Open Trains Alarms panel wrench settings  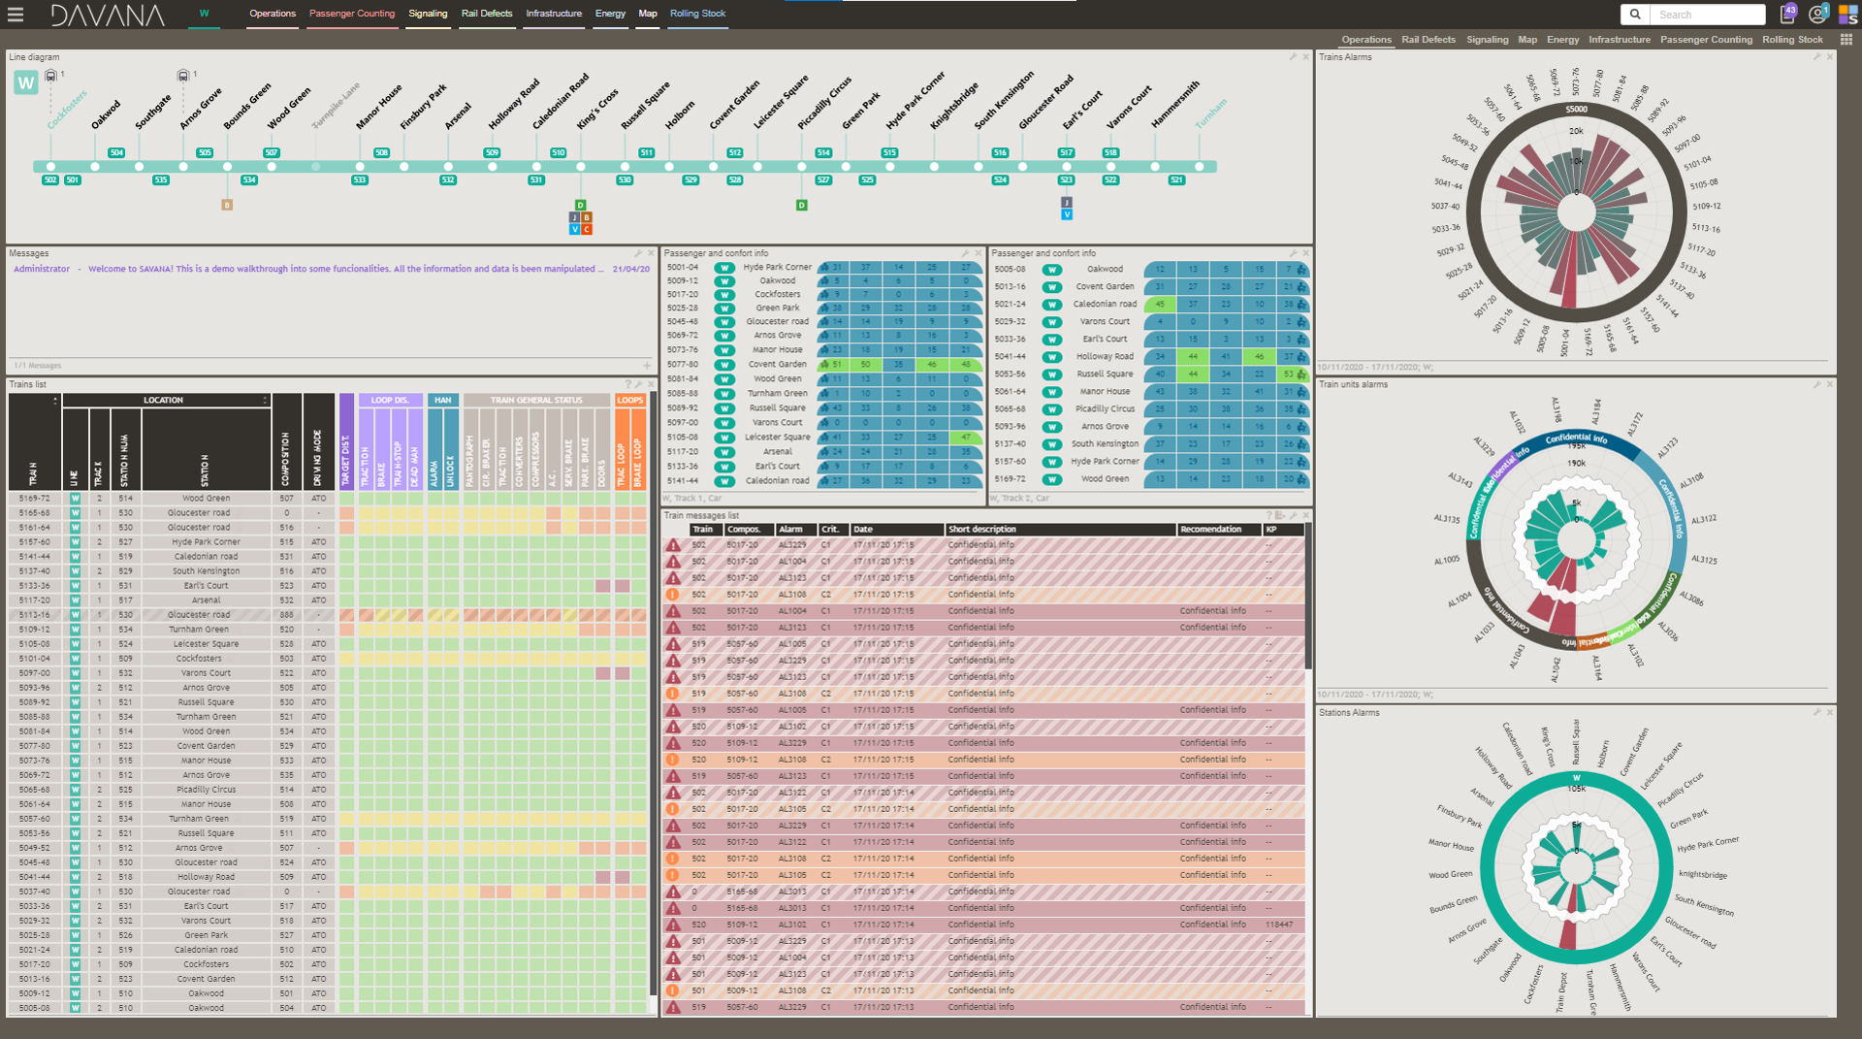(1817, 57)
